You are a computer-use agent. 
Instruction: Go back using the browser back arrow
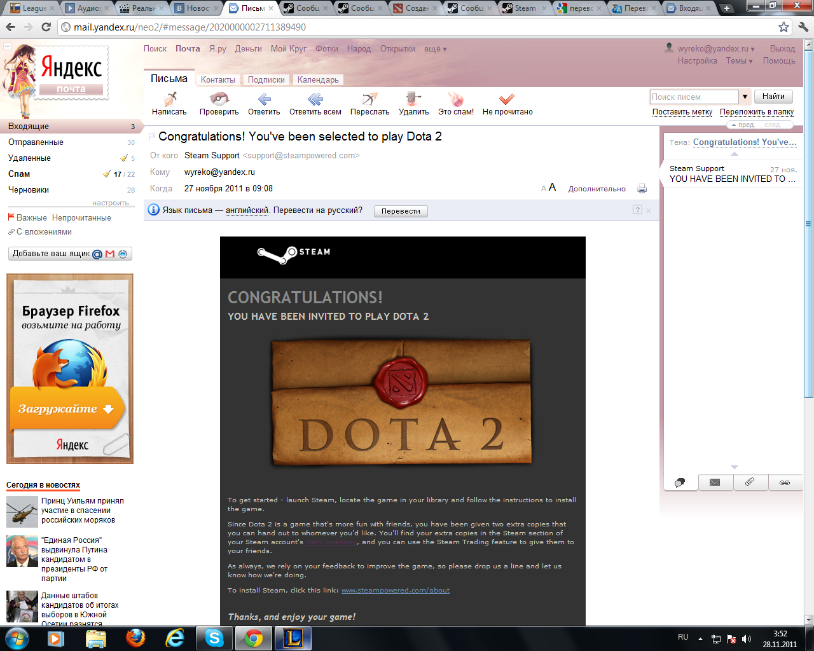coord(10,27)
